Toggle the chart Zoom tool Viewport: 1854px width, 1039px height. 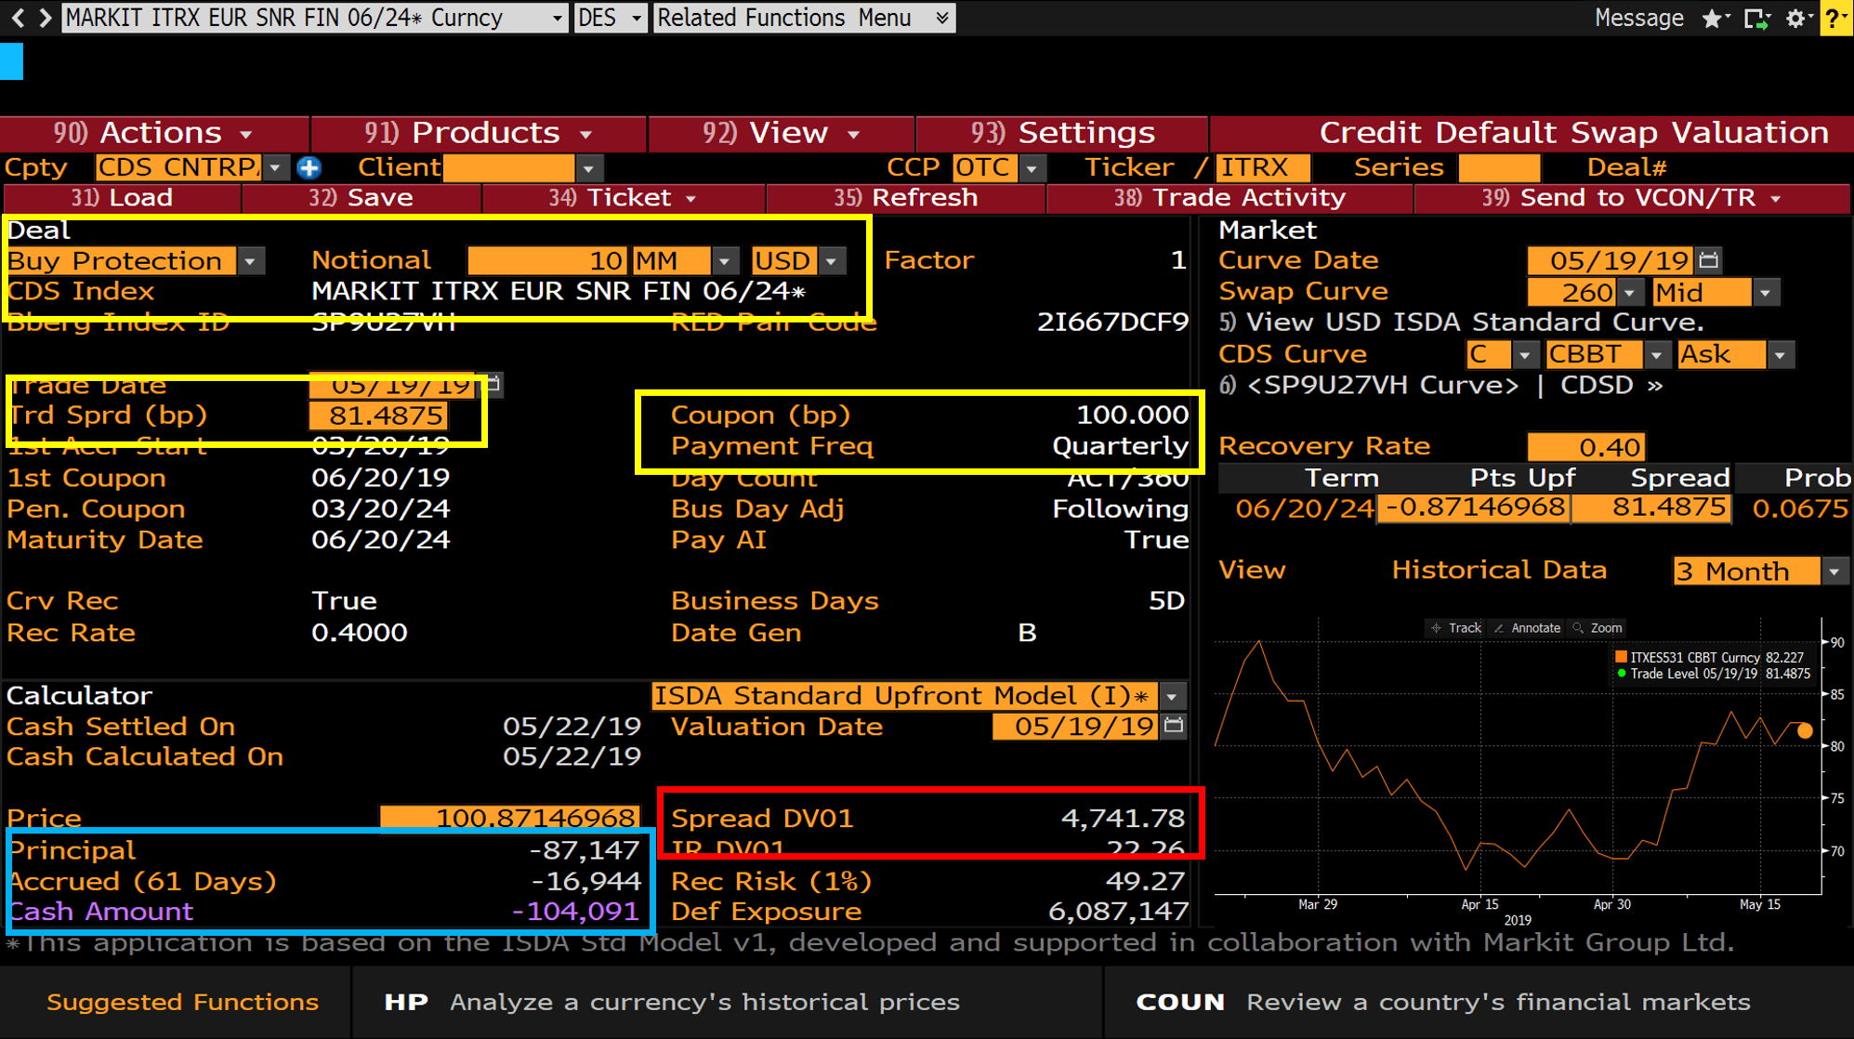(1598, 628)
